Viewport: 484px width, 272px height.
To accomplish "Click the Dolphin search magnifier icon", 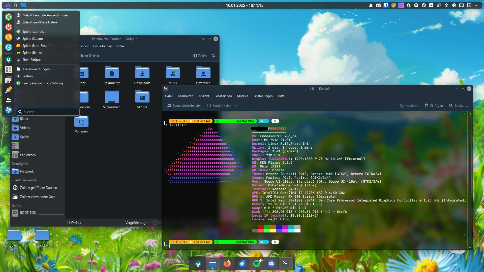I will [214, 56].
